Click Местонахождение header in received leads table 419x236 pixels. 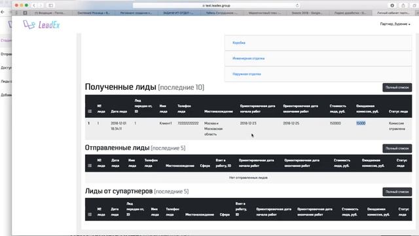[x=219, y=111]
